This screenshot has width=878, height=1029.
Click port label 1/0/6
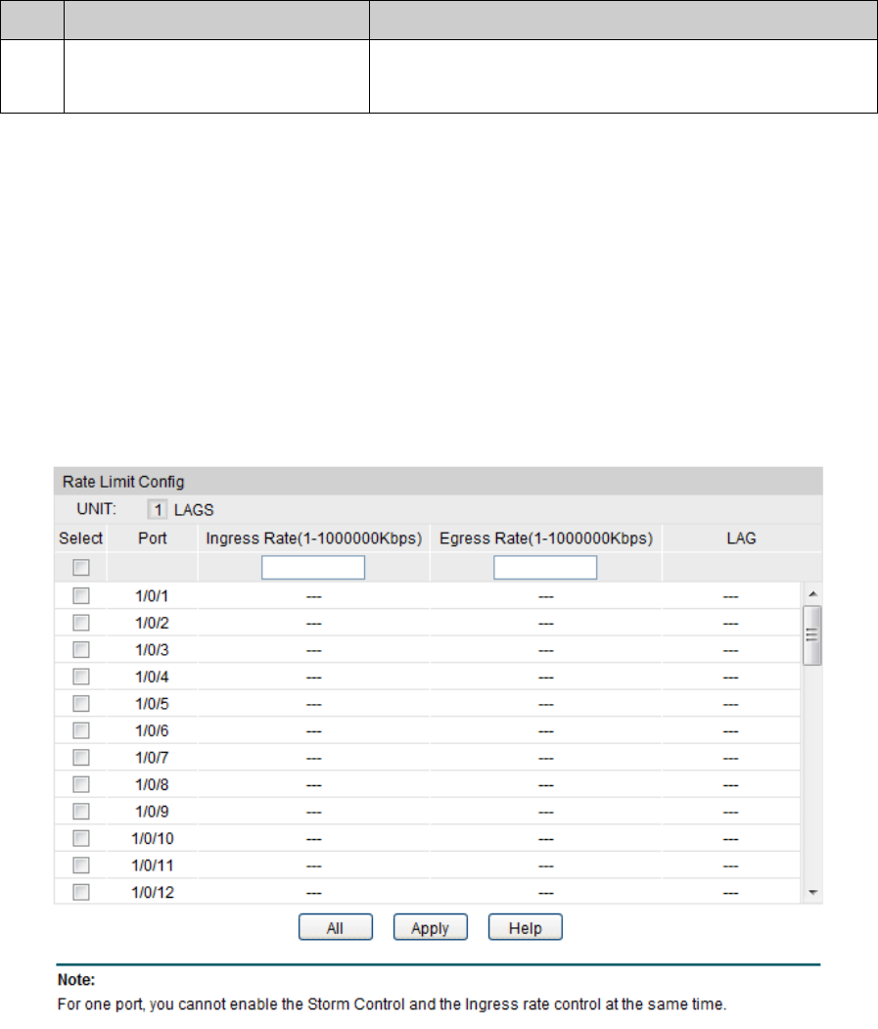[x=153, y=730]
